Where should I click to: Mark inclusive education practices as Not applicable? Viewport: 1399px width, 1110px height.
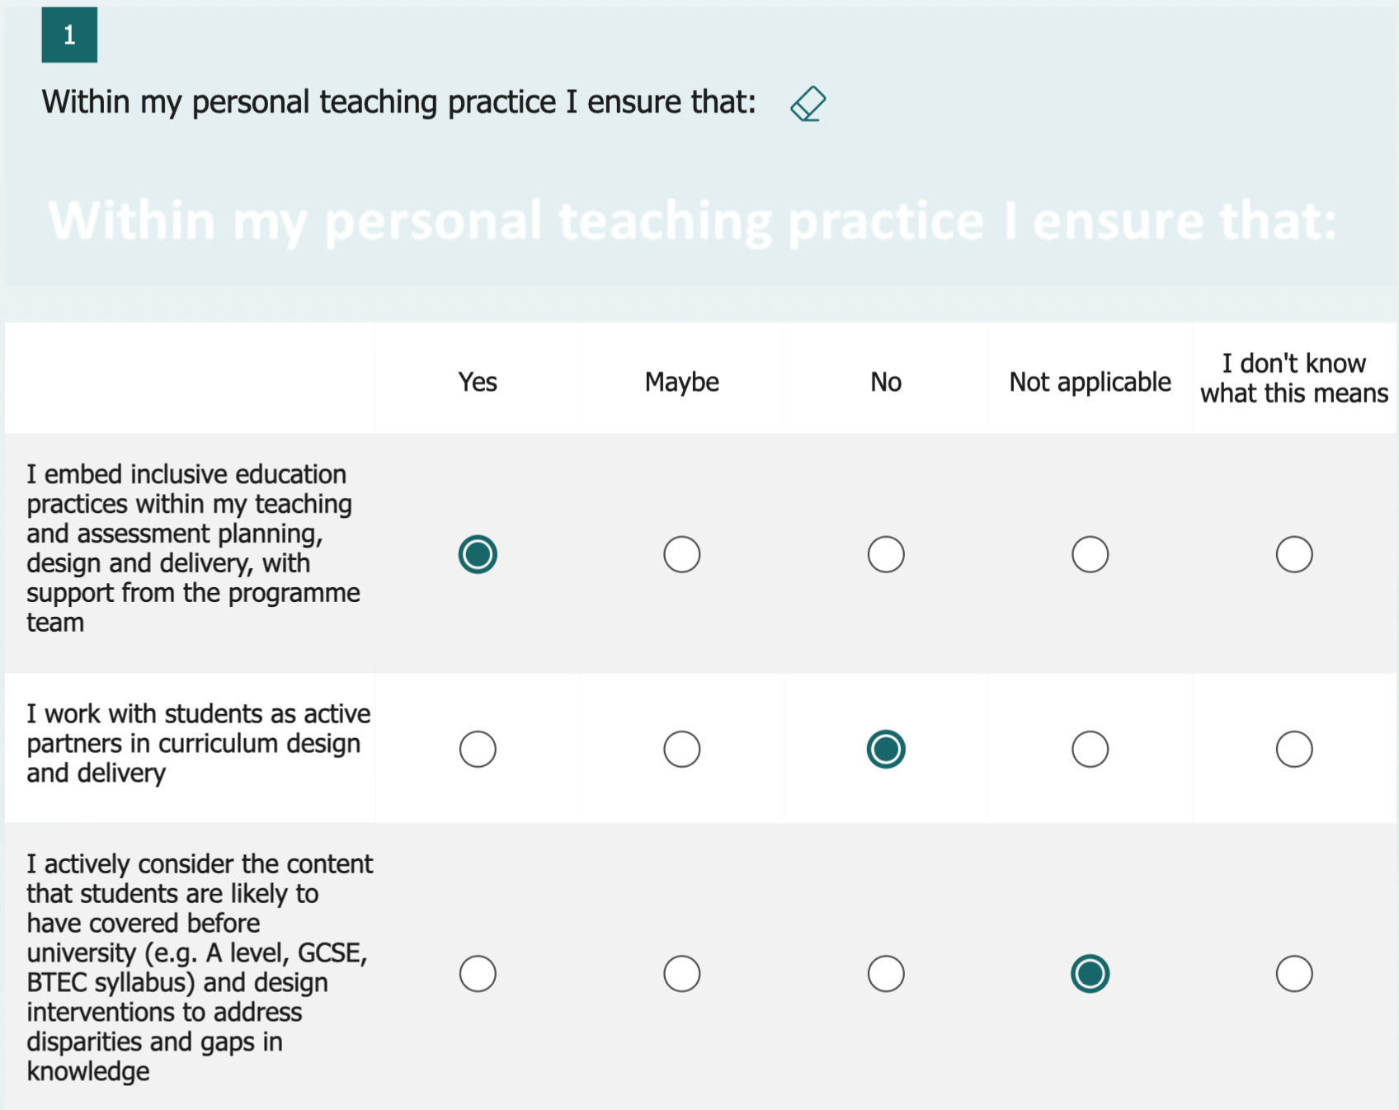click(1090, 554)
